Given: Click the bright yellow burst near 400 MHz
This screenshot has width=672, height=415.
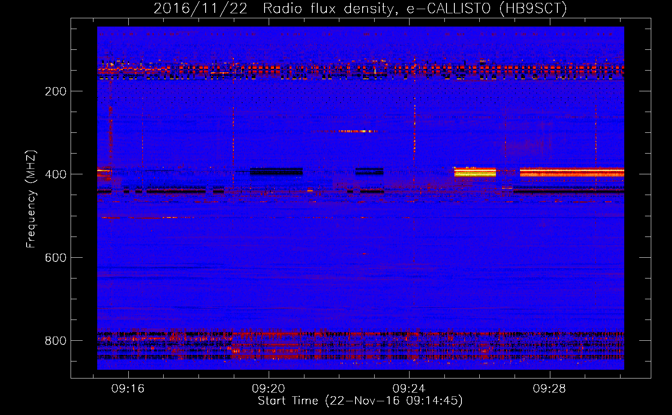Looking at the screenshot, I should pyautogui.click(x=475, y=172).
